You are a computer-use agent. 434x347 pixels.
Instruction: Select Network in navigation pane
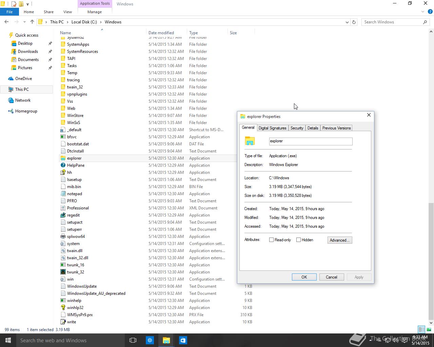pyautogui.click(x=23, y=100)
